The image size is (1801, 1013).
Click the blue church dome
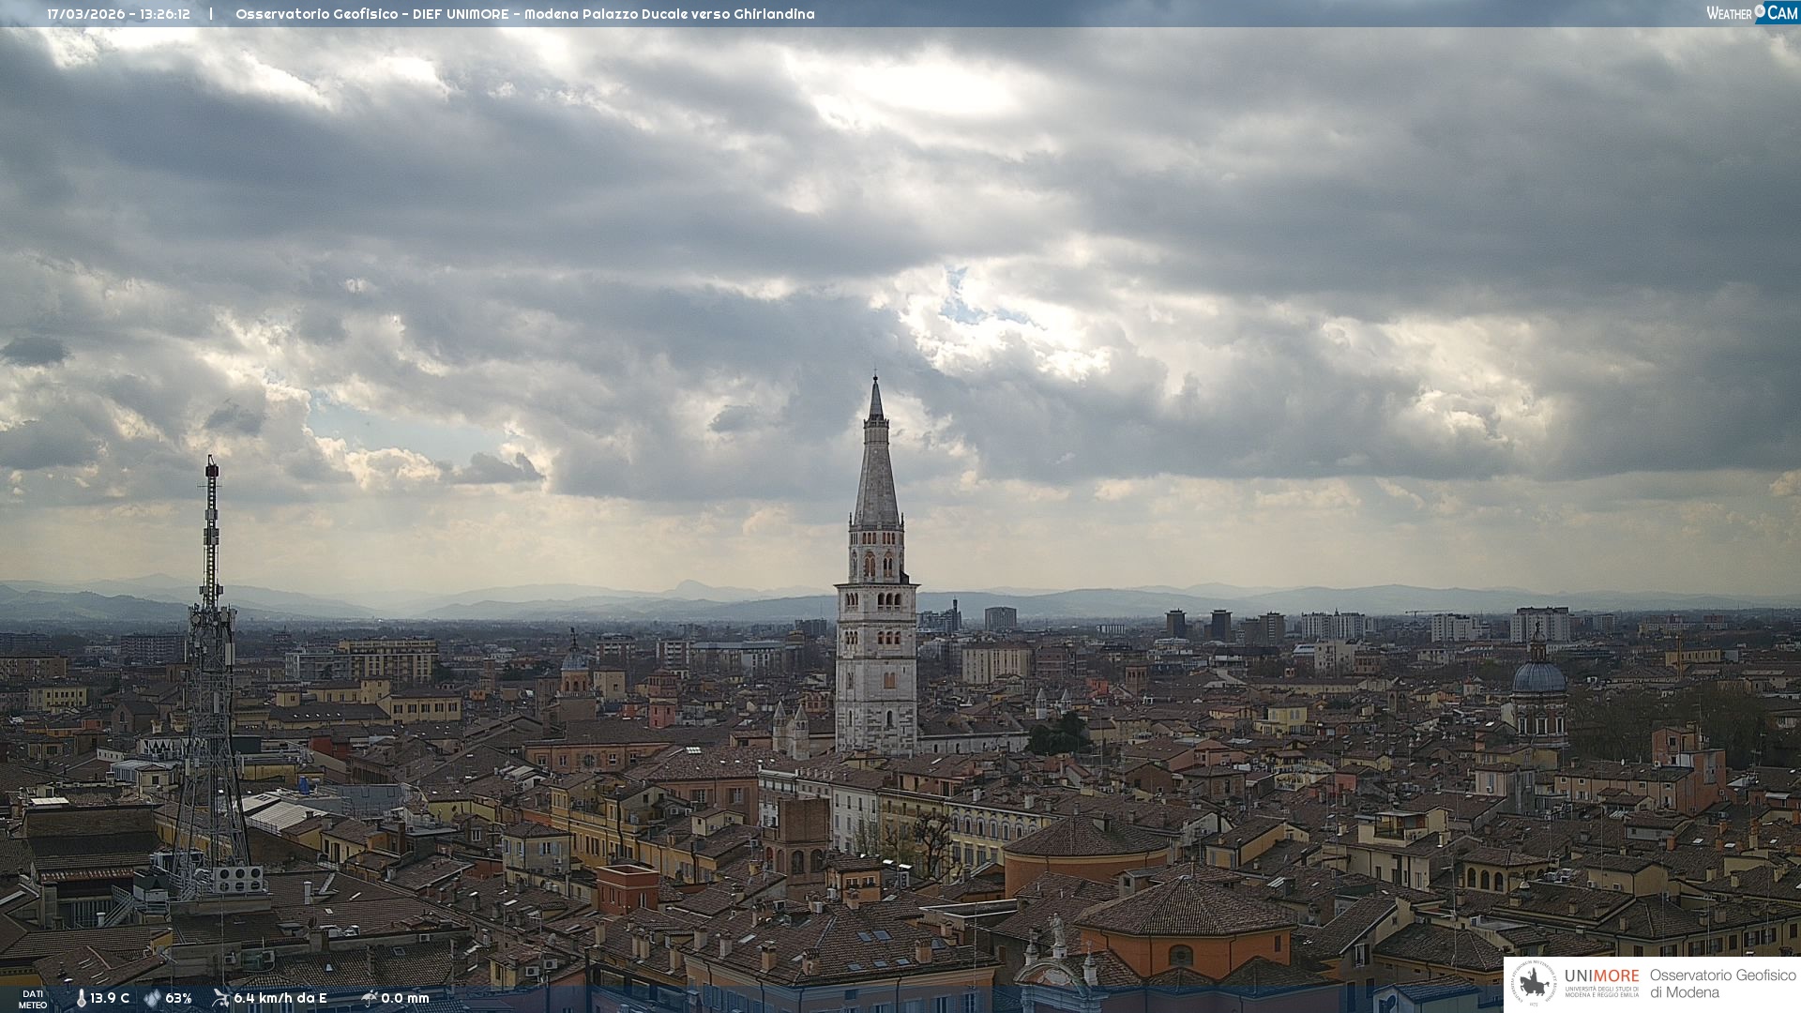point(1538,676)
